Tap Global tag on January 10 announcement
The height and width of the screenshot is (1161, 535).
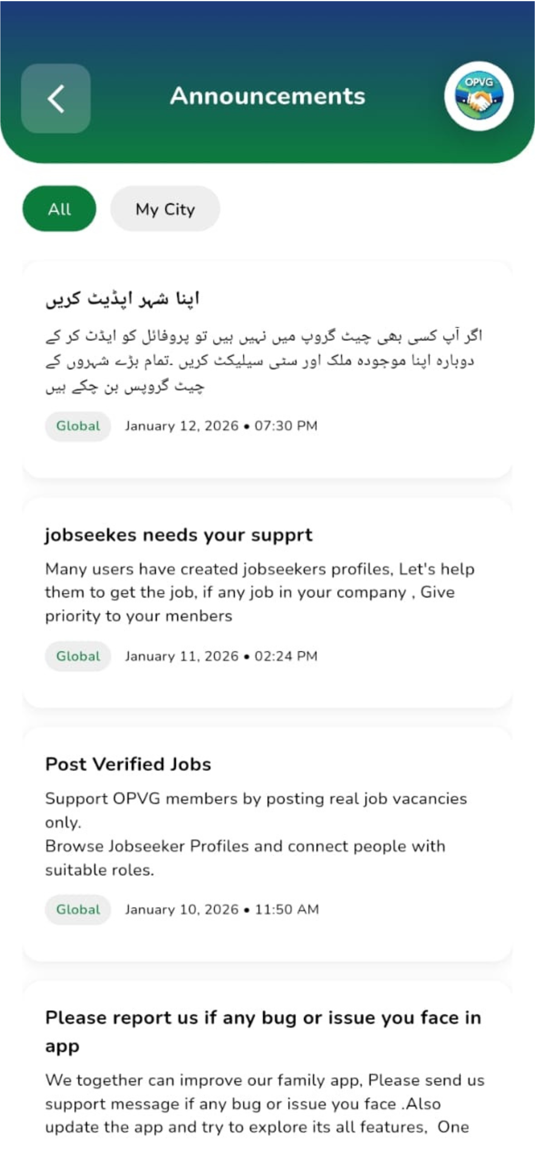(78, 909)
